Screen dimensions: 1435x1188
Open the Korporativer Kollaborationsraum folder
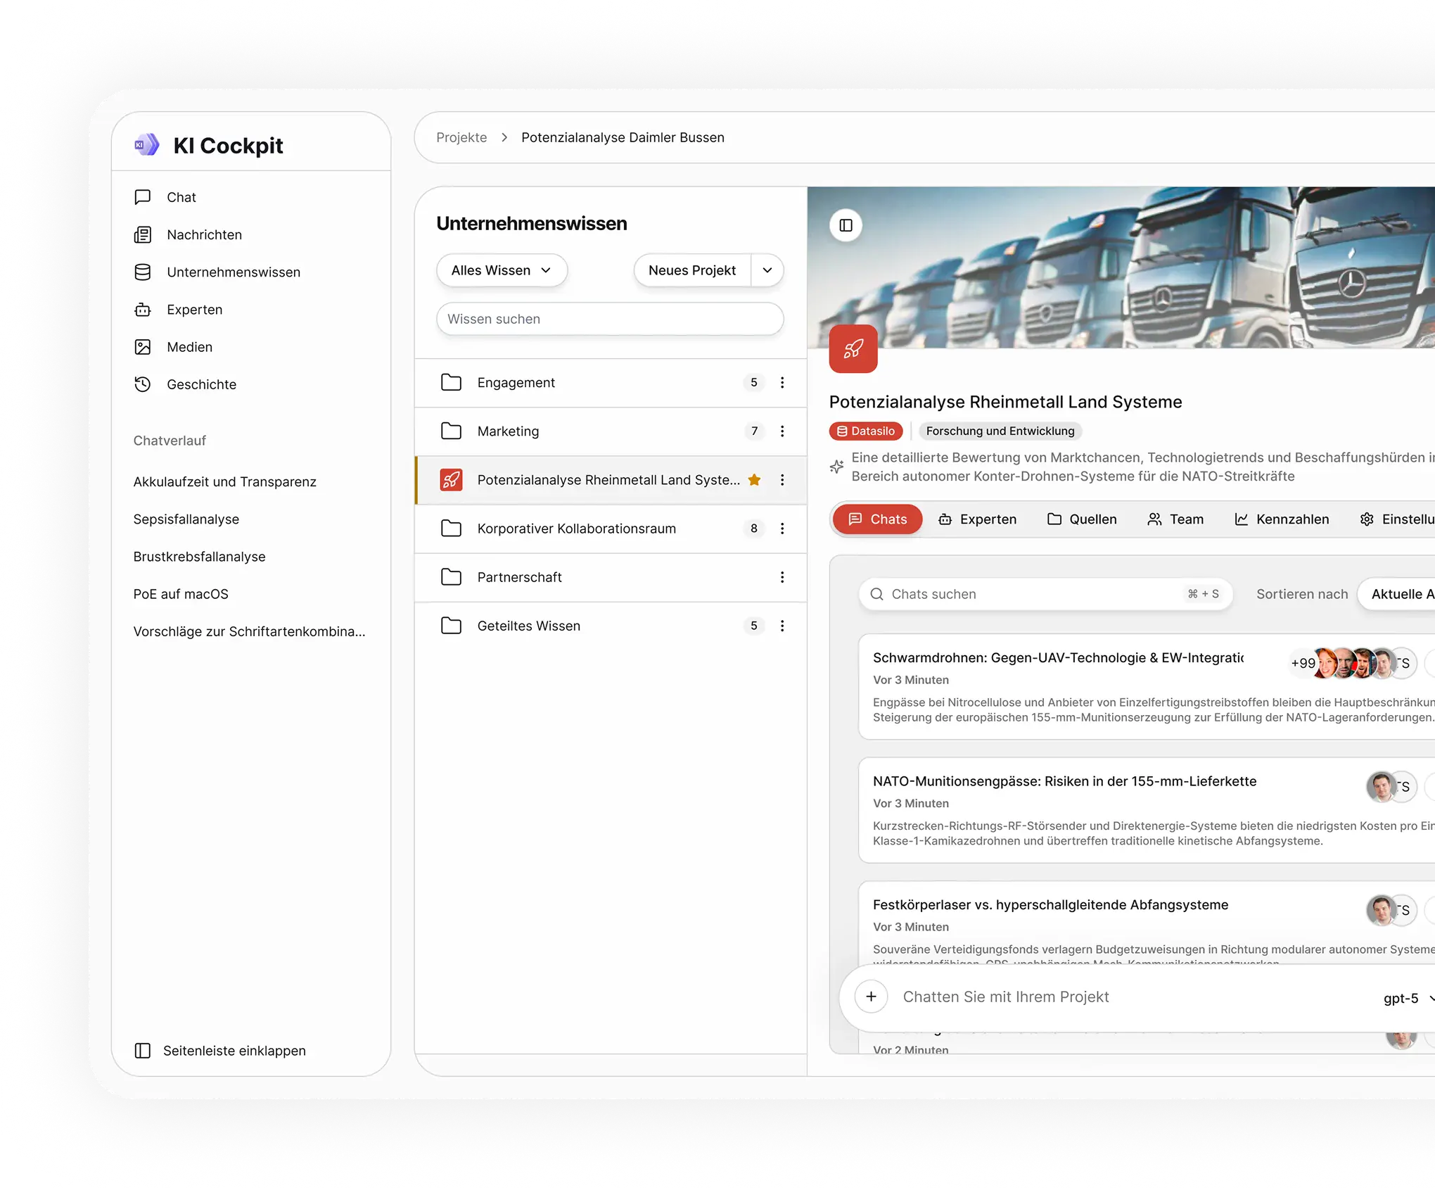click(611, 528)
